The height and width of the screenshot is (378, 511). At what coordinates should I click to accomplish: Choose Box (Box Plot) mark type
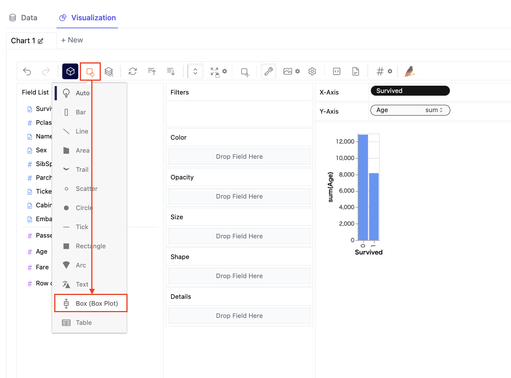click(x=91, y=303)
